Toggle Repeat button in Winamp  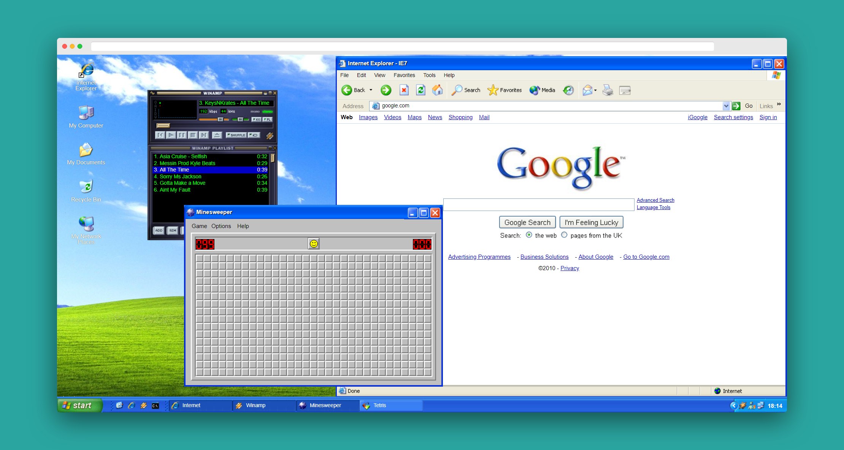pos(254,135)
